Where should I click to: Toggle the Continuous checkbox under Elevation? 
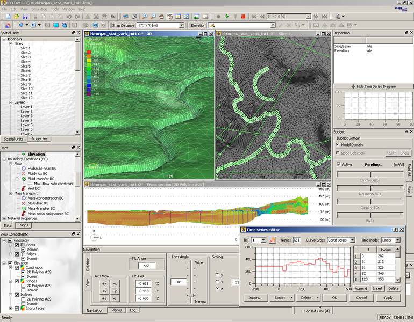pyautogui.click(x=17, y=267)
